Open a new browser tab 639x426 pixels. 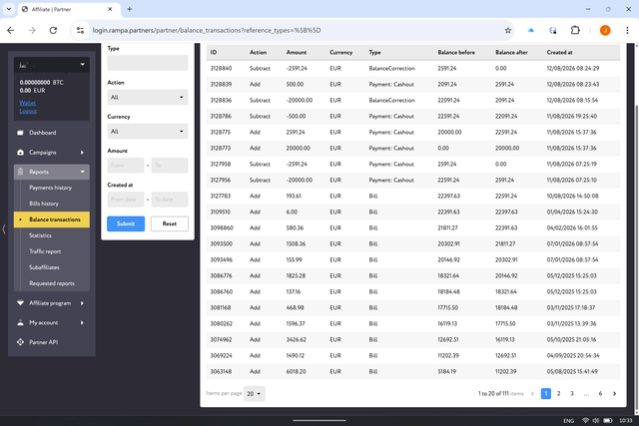129,9
